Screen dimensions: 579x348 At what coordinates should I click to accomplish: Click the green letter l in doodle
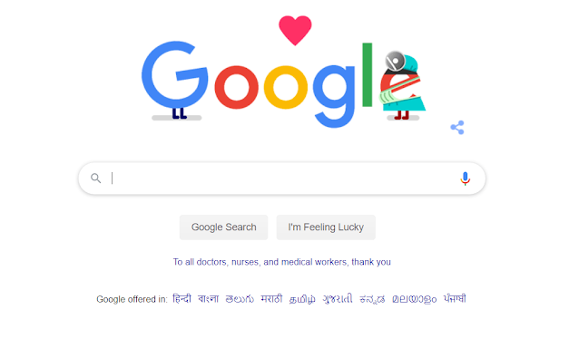click(367, 75)
